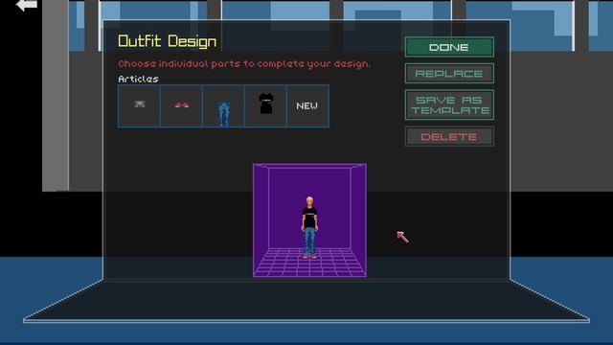Go back using the white arrow icon
This screenshot has width=613, height=345.
pyautogui.click(x=27, y=5)
